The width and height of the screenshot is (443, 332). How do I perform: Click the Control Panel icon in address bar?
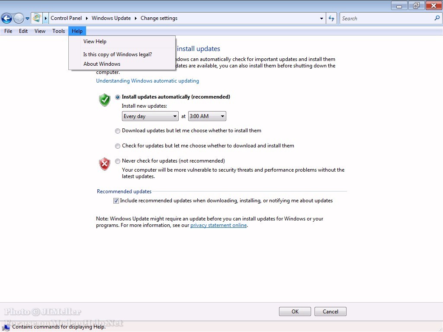click(37, 18)
